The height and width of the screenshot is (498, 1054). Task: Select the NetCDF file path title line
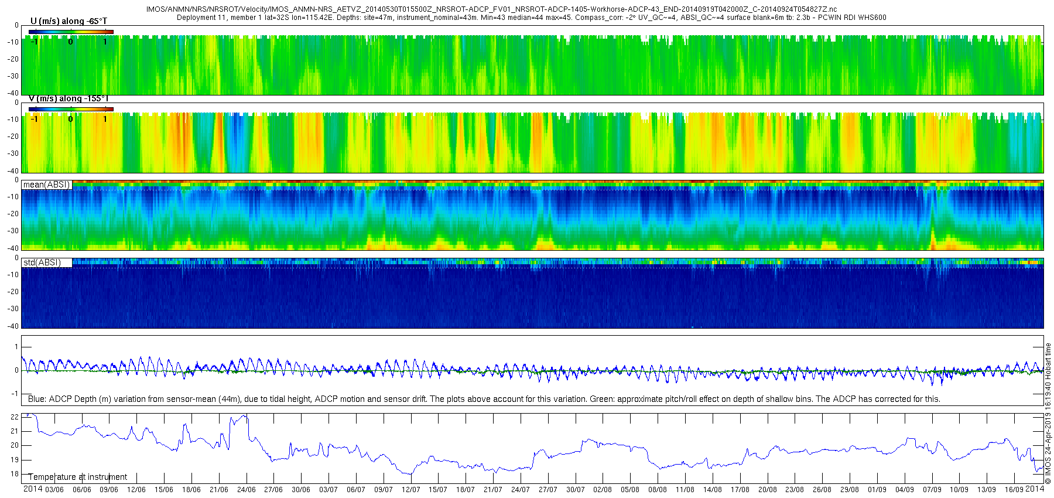click(491, 9)
